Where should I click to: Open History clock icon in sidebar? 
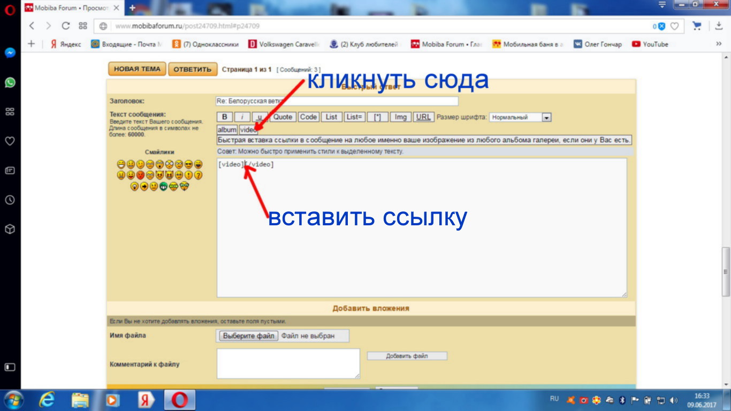point(10,200)
